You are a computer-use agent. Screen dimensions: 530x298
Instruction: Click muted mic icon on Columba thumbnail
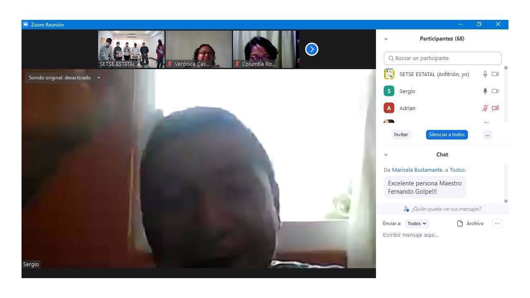[237, 64]
